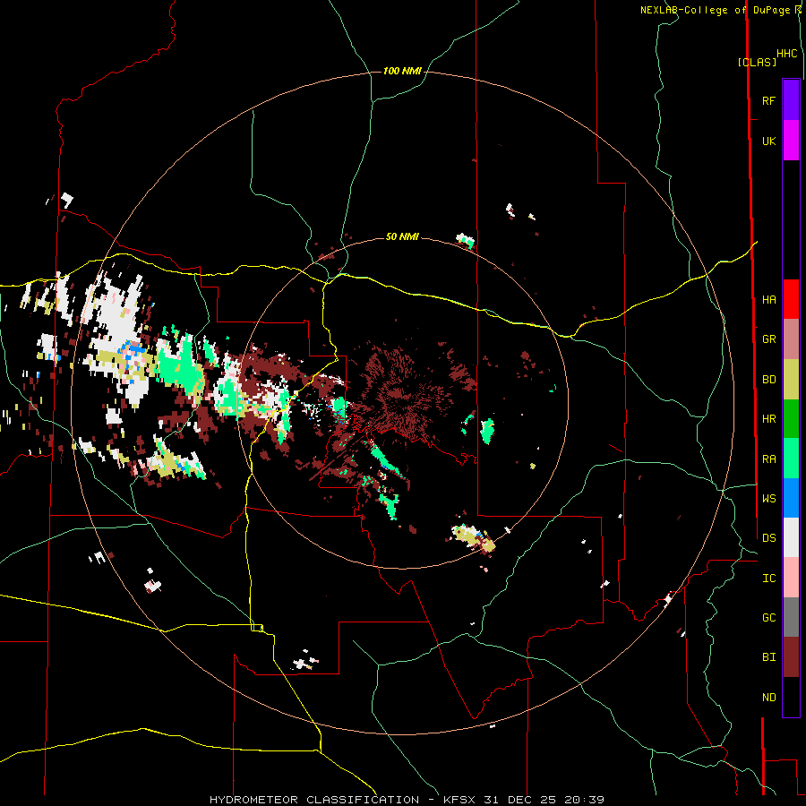Image resolution: width=806 pixels, height=806 pixels.
Task: Click the RF legend label
Action: [768, 100]
